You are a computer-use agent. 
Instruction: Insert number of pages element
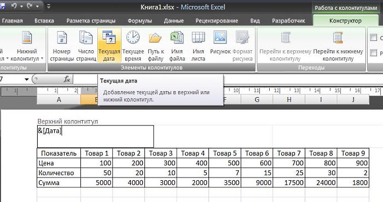(x=86, y=46)
